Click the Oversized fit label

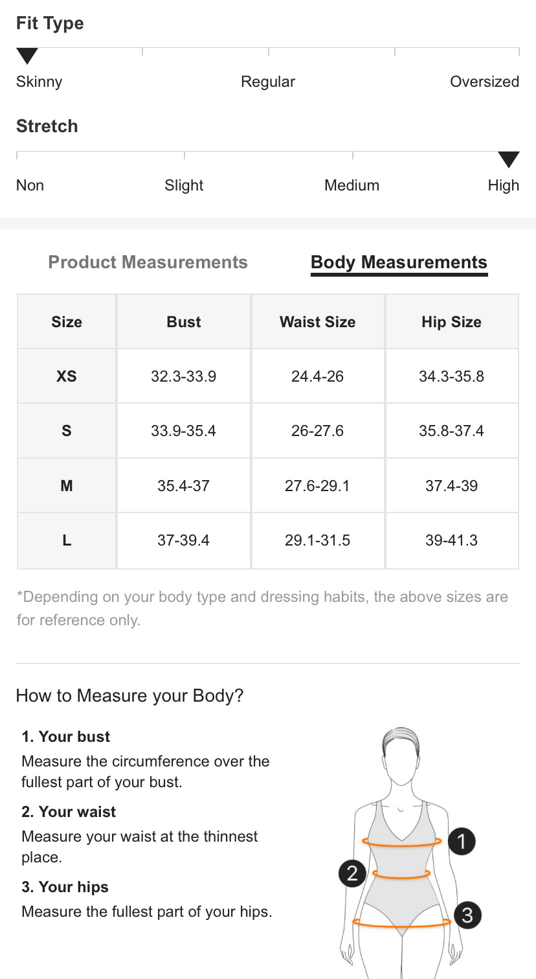[484, 82]
